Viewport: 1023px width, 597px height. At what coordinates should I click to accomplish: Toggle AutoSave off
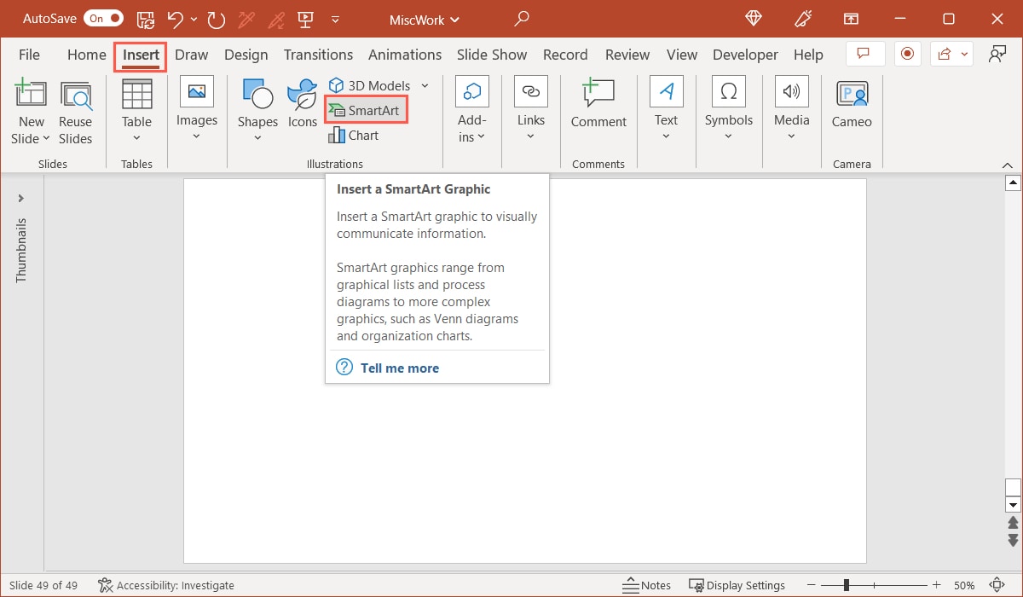[x=102, y=18]
